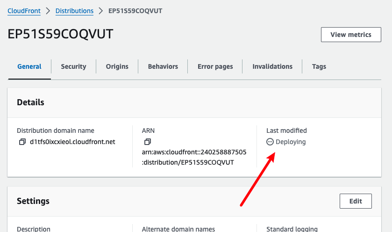Click the EP51S59COQVUT page heading
Viewport: 392px width, 232px height.
(x=60, y=34)
